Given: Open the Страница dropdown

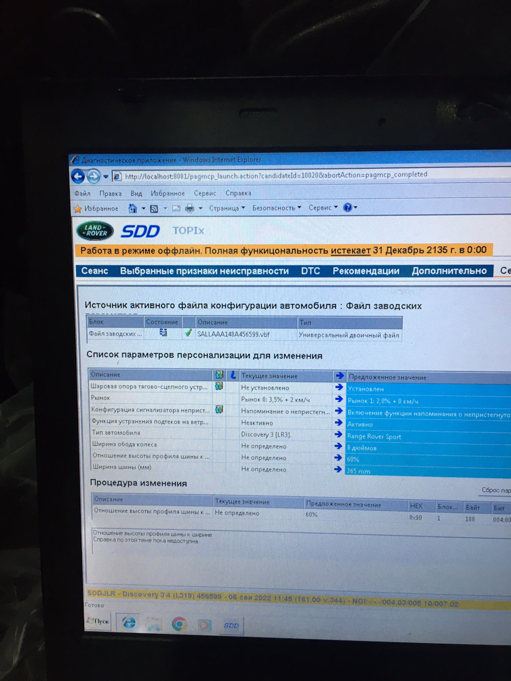Looking at the screenshot, I should [x=227, y=208].
